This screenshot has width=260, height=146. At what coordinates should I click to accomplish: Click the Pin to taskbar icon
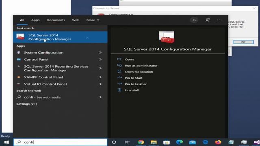119,84
